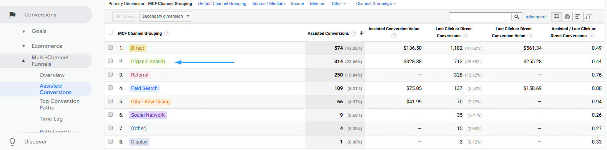Open Top Conversion Paths report
This screenshot has height=150, width=607.
60,104
